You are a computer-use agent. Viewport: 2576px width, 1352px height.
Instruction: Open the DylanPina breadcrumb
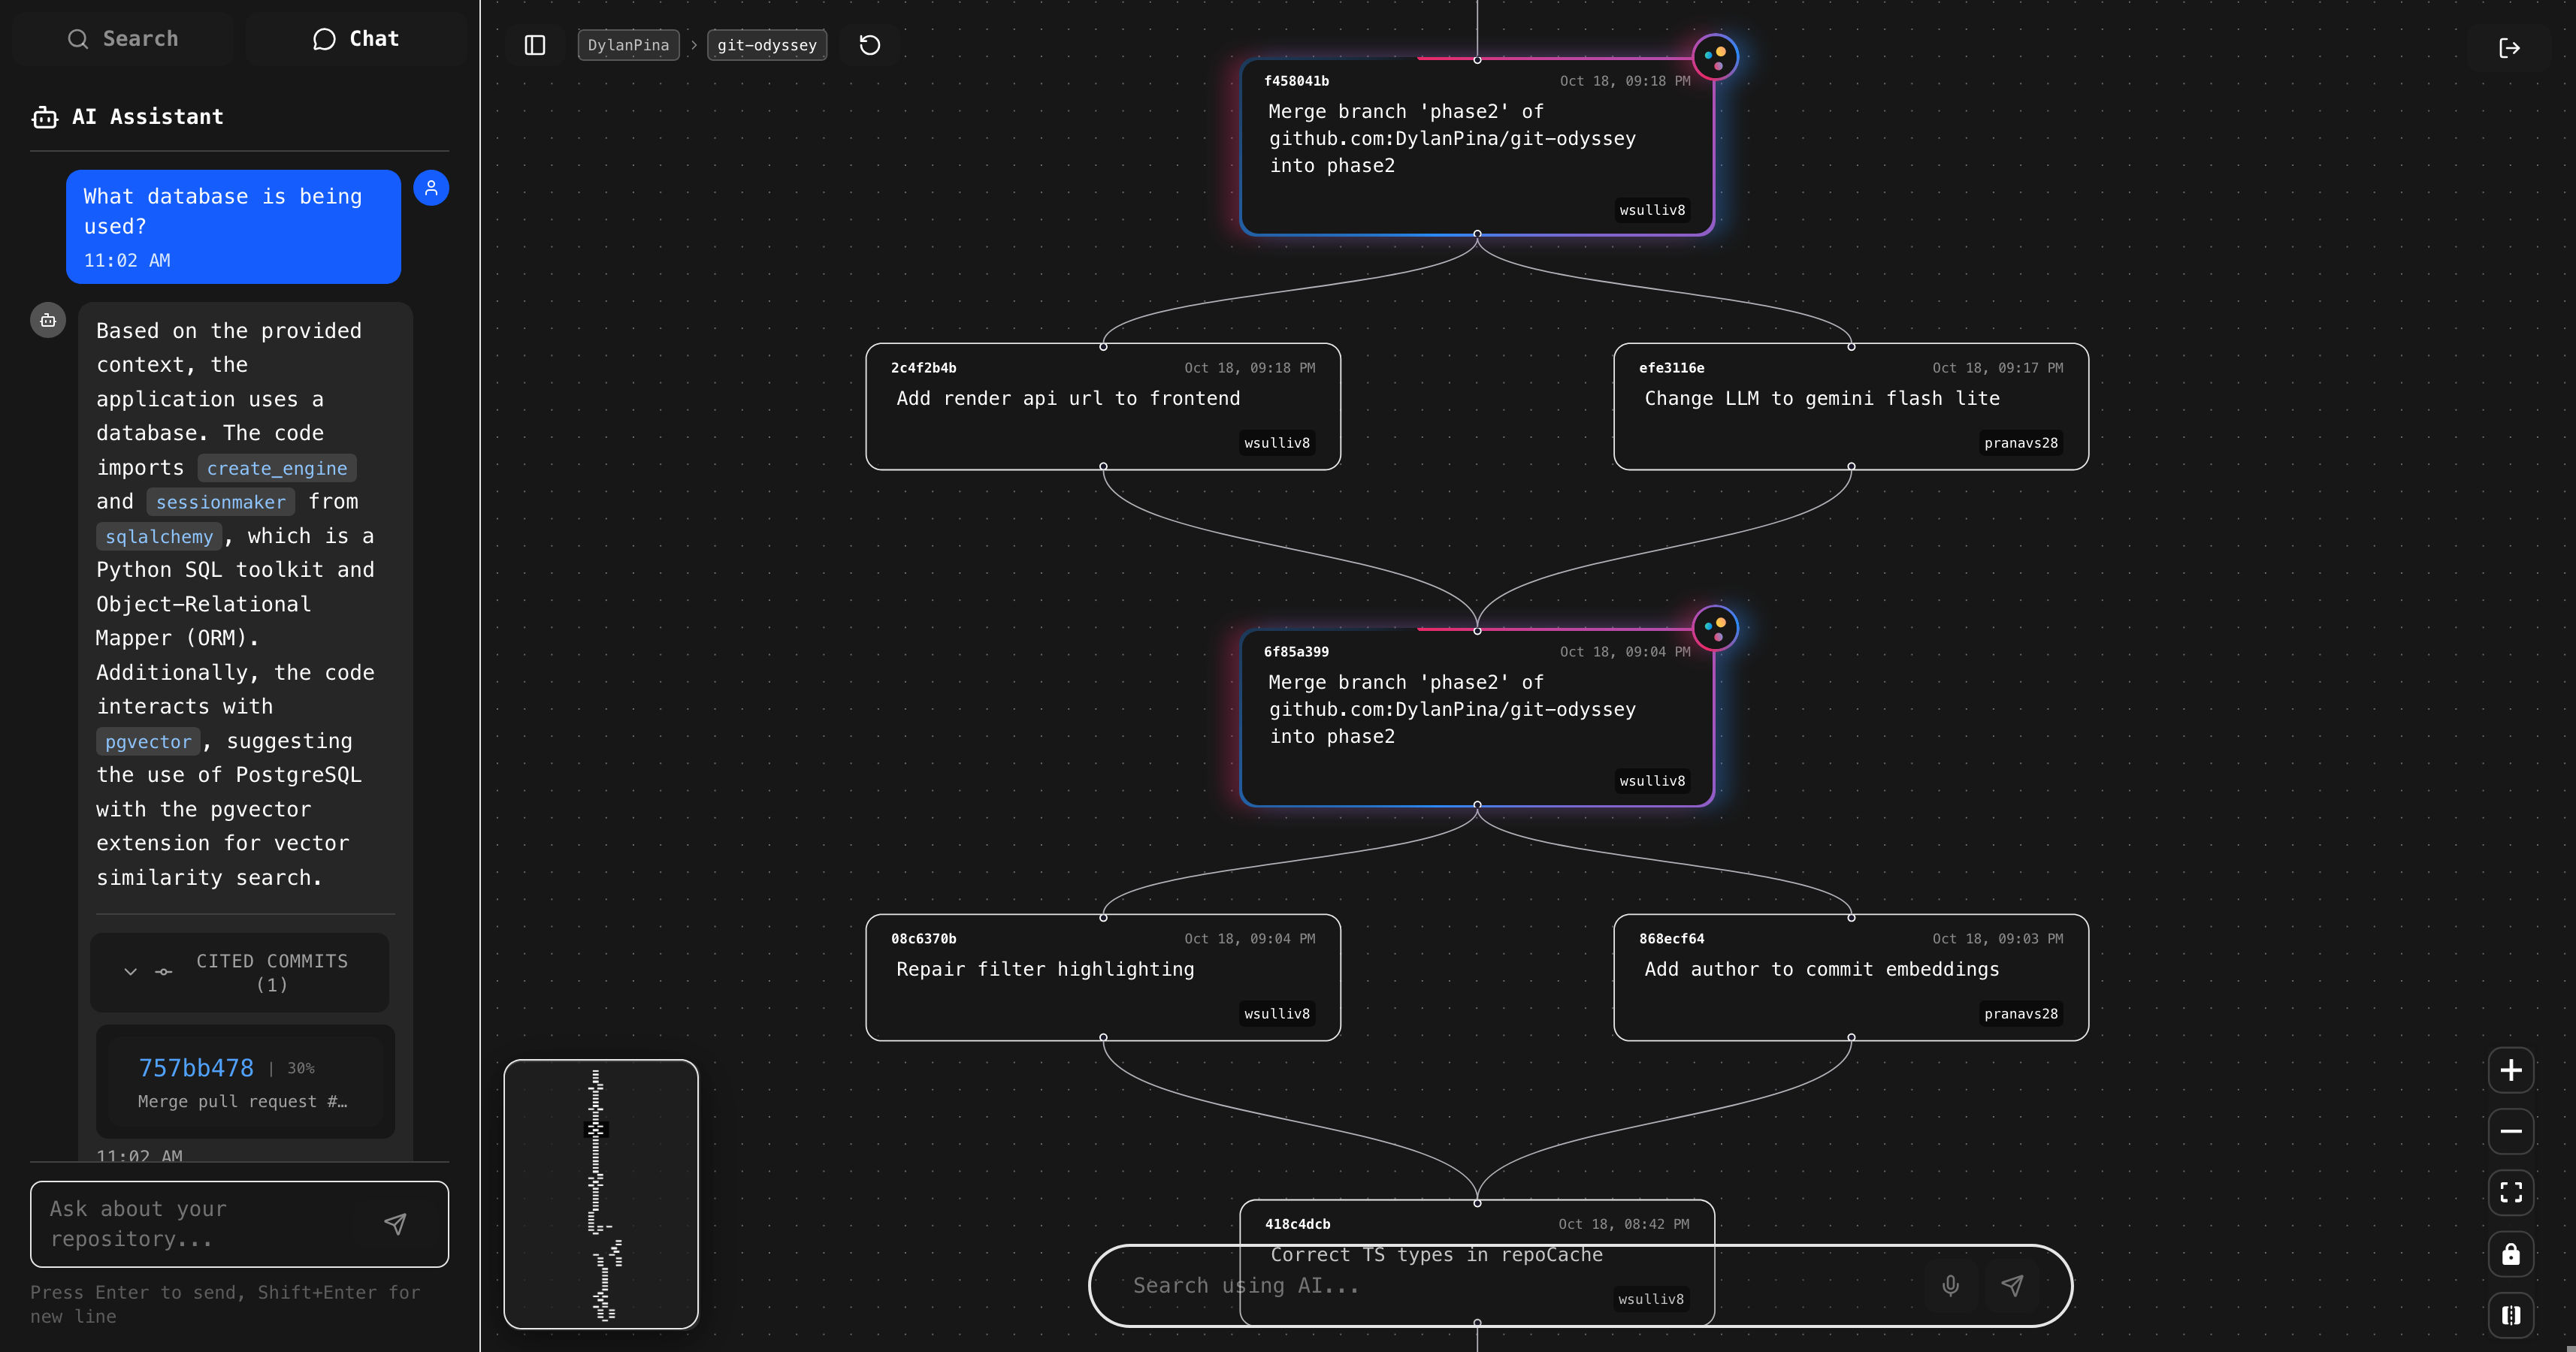tap(628, 45)
